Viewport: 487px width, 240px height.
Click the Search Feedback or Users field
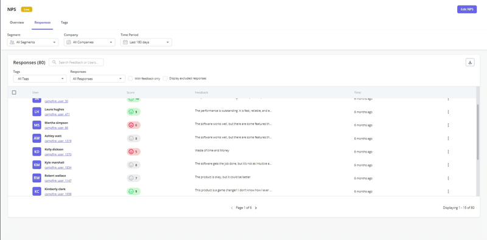76,63
